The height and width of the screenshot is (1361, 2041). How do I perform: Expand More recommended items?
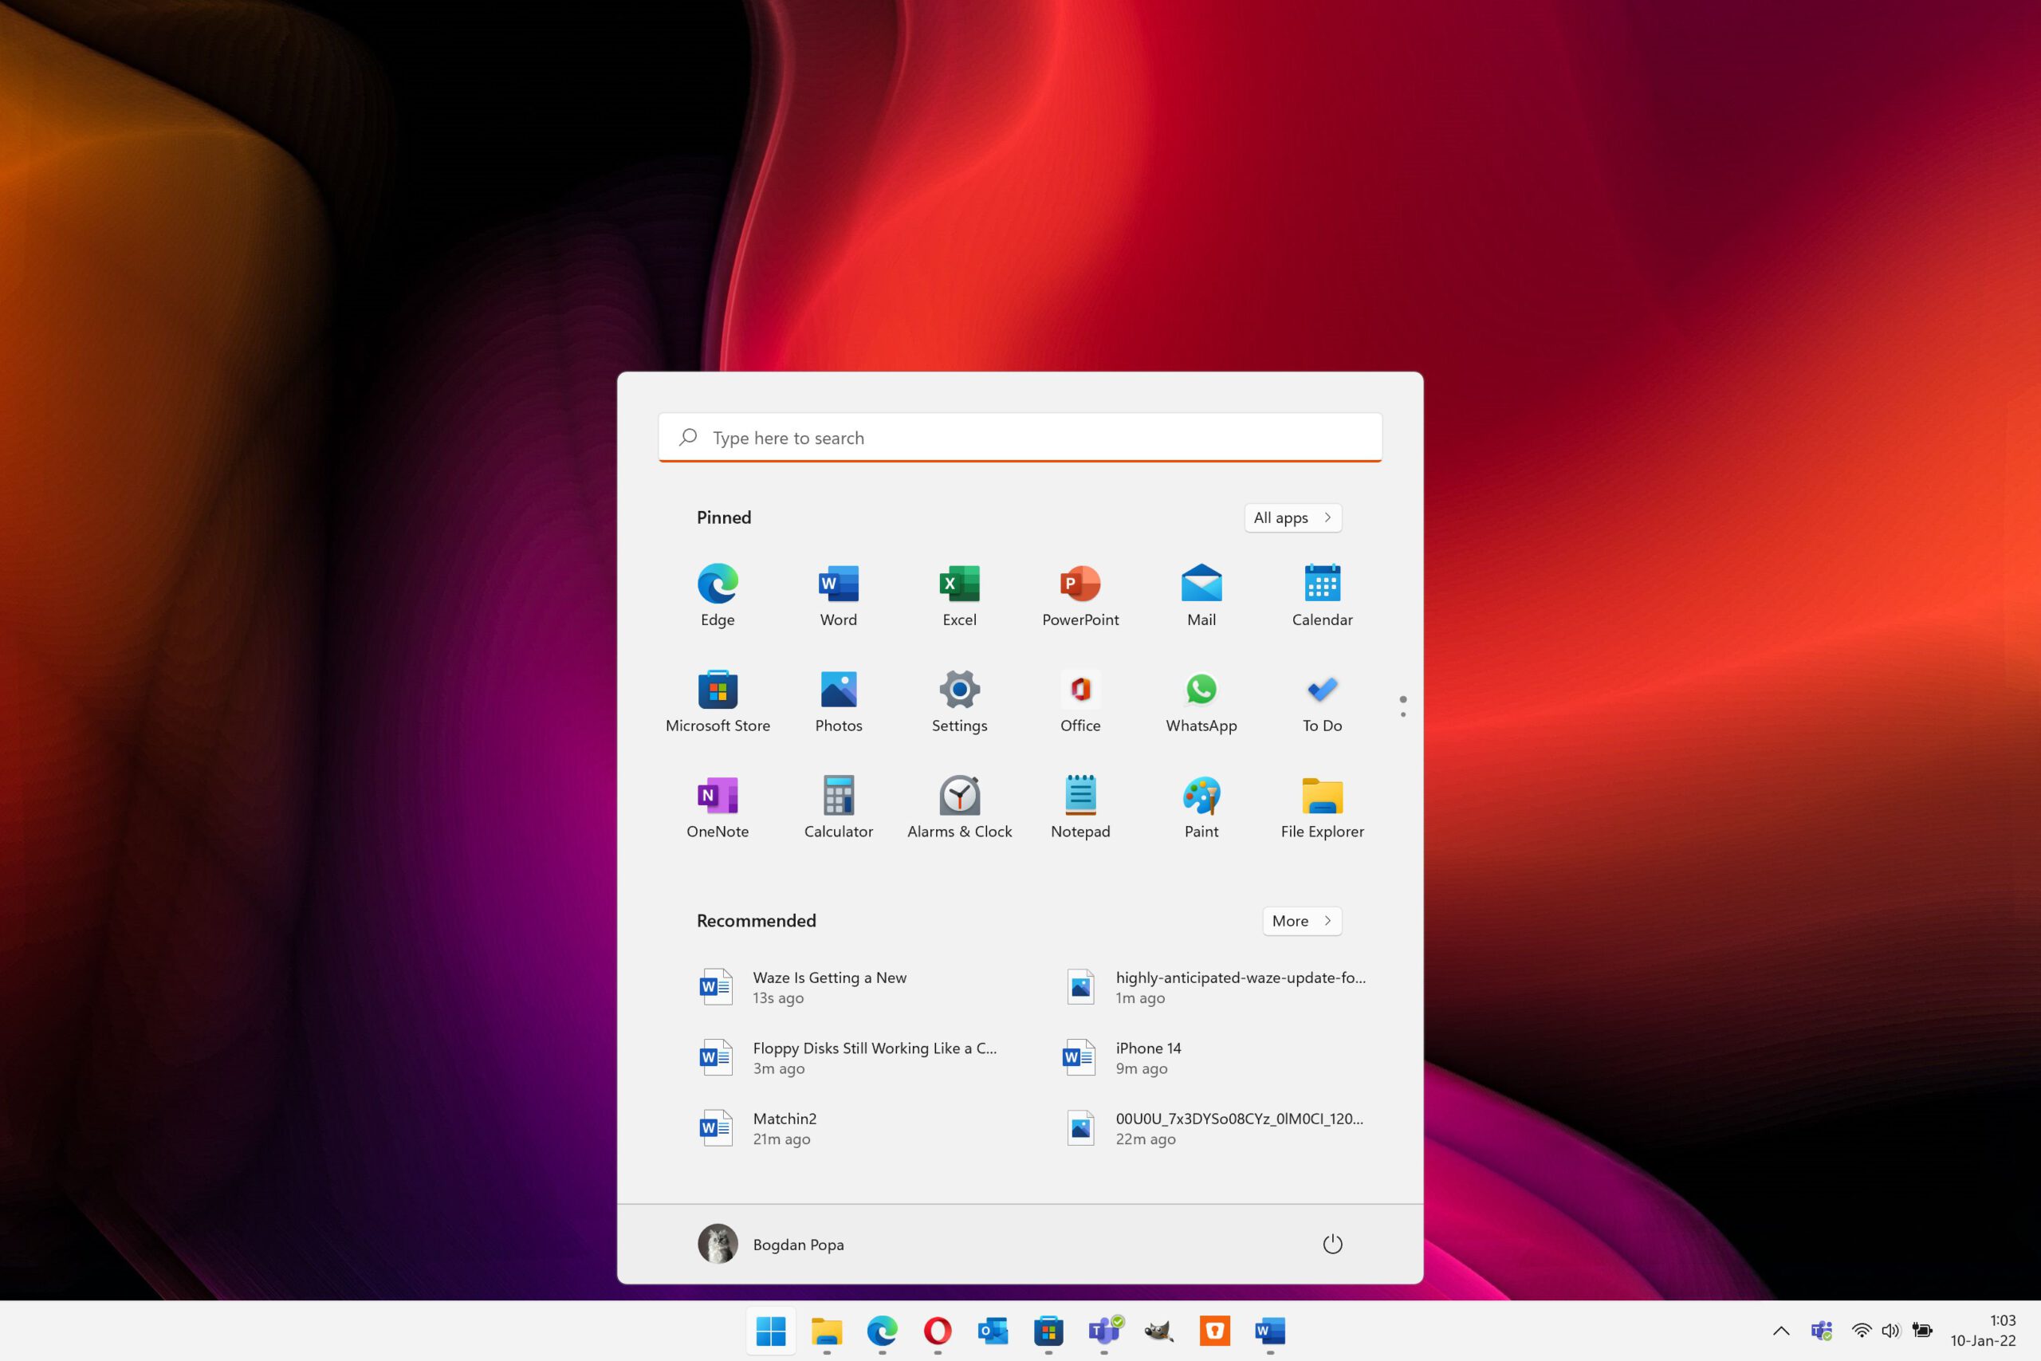click(1302, 921)
